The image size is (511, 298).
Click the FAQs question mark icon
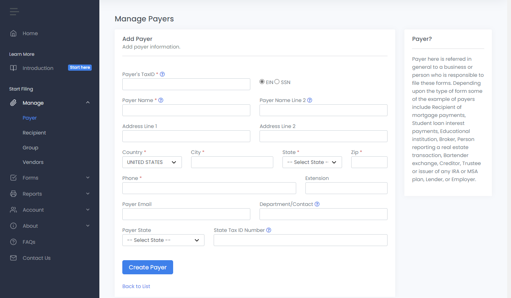tap(13, 242)
